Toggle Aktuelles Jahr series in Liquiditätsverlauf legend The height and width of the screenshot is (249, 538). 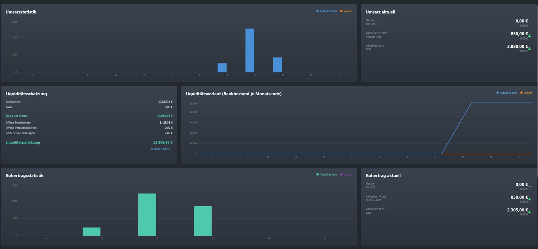tap(507, 93)
